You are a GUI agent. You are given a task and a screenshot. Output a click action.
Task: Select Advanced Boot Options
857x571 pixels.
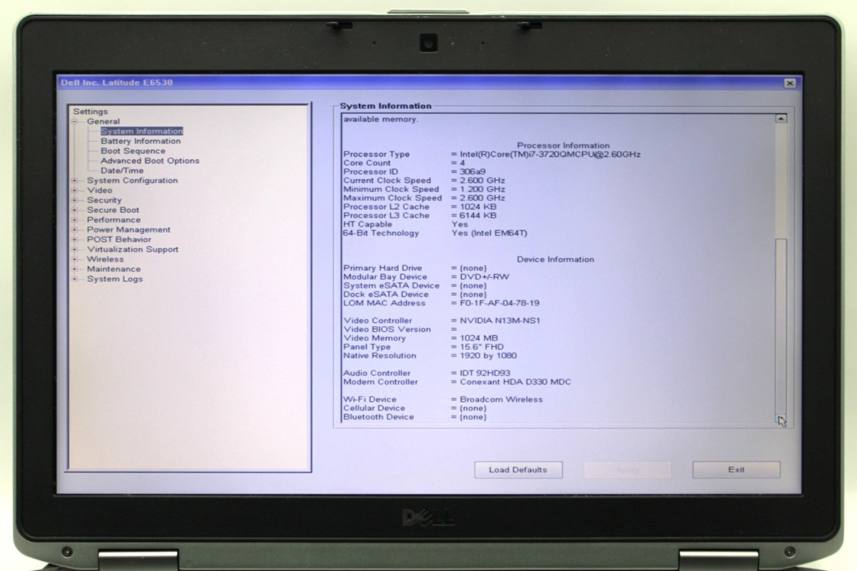pyautogui.click(x=150, y=160)
